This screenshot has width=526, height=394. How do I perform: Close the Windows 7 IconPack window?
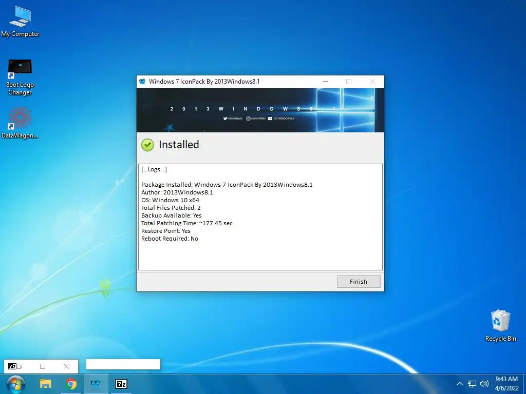372,82
